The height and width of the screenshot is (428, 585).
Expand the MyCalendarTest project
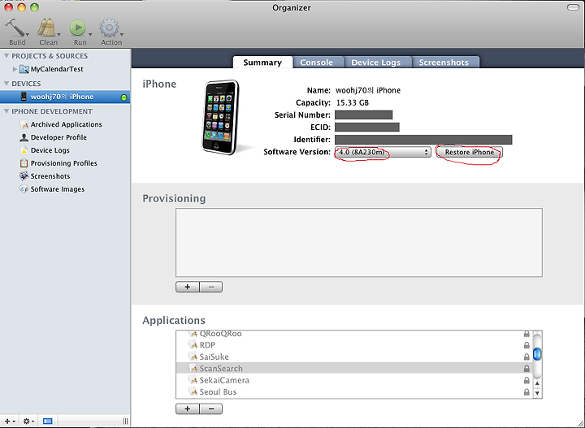(15, 69)
